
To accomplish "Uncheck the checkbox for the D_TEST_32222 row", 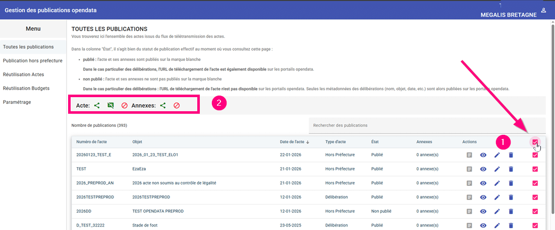I will [535, 225].
